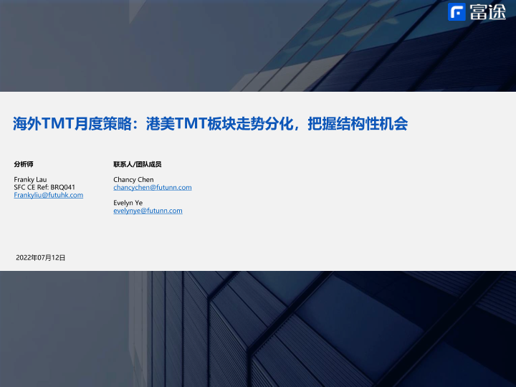Select the SFC CE Ref: BRQ041 text

(44, 187)
